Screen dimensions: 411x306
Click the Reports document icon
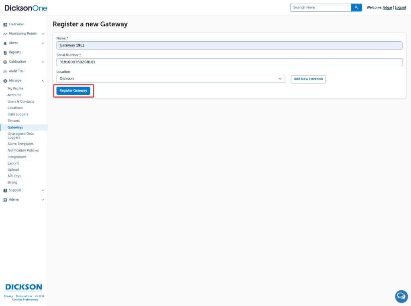pyautogui.click(x=5, y=53)
